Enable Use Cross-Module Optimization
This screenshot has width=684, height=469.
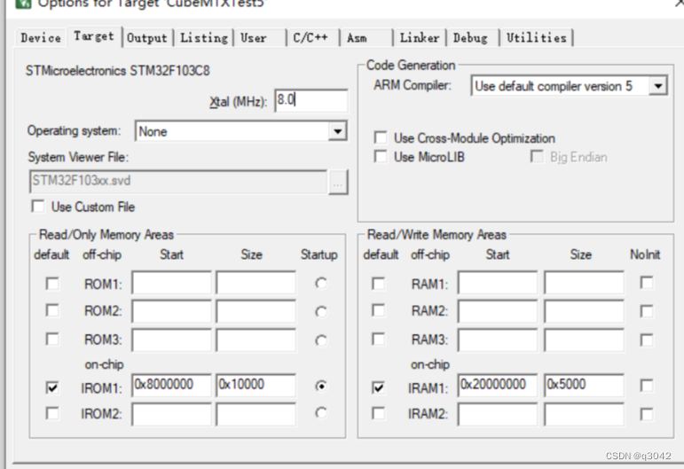(381, 137)
